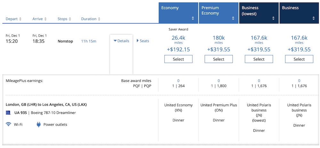
Task: Sort by Economy column arrows
Action: [x=193, y=18]
